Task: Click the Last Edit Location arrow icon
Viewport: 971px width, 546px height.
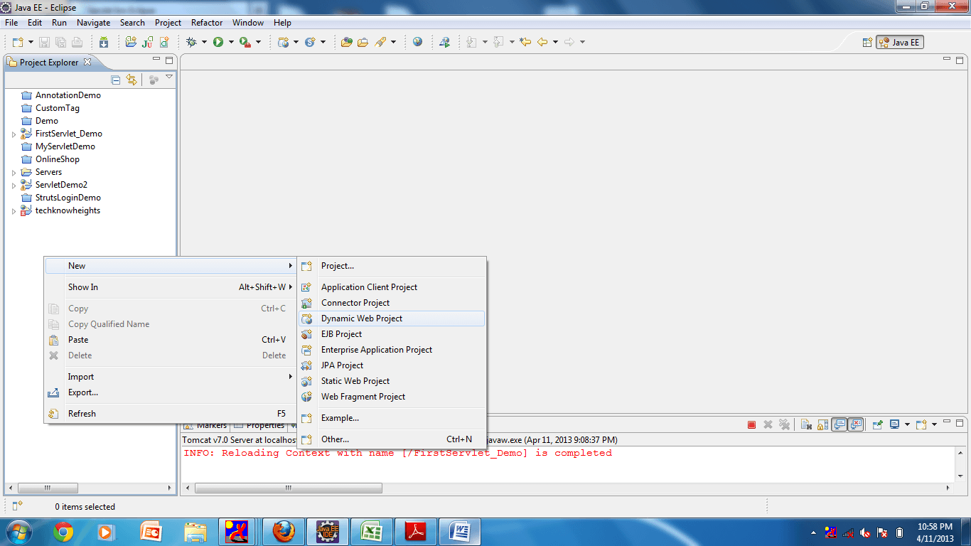Action: pyautogui.click(x=525, y=42)
